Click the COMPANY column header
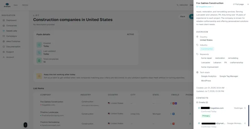Viewport: 251px width, 129px height. click(45, 95)
